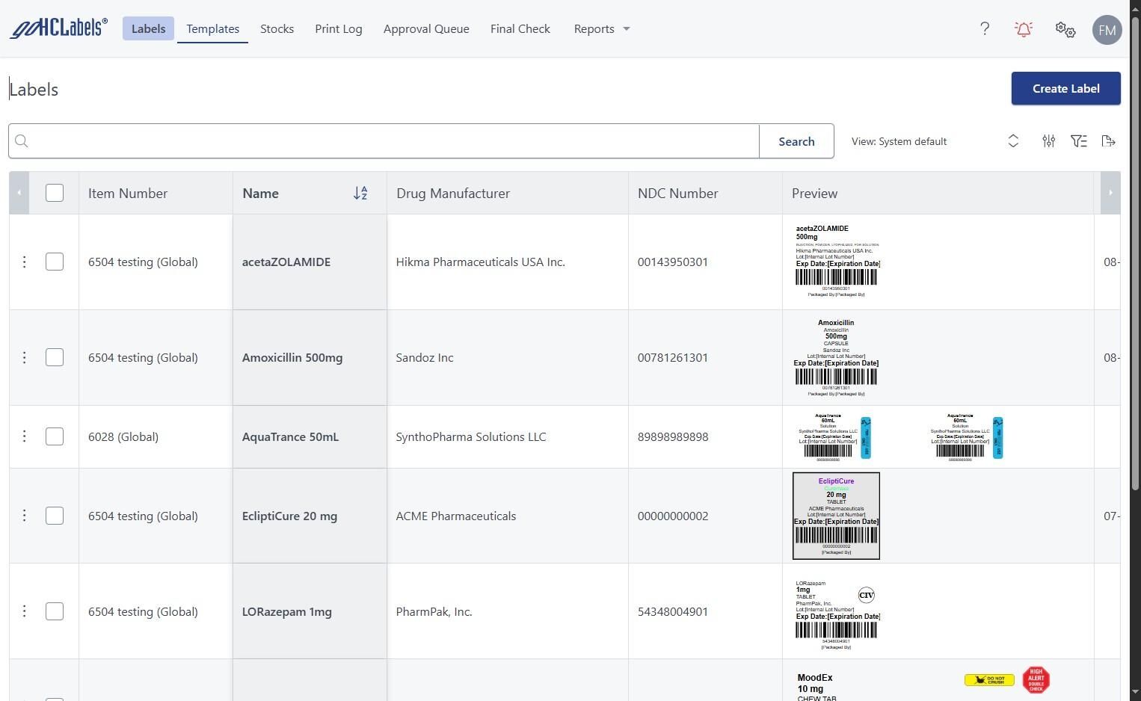Click the Create Label button
The height and width of the screenshot is (701, 1141).
coord(1065,88)
